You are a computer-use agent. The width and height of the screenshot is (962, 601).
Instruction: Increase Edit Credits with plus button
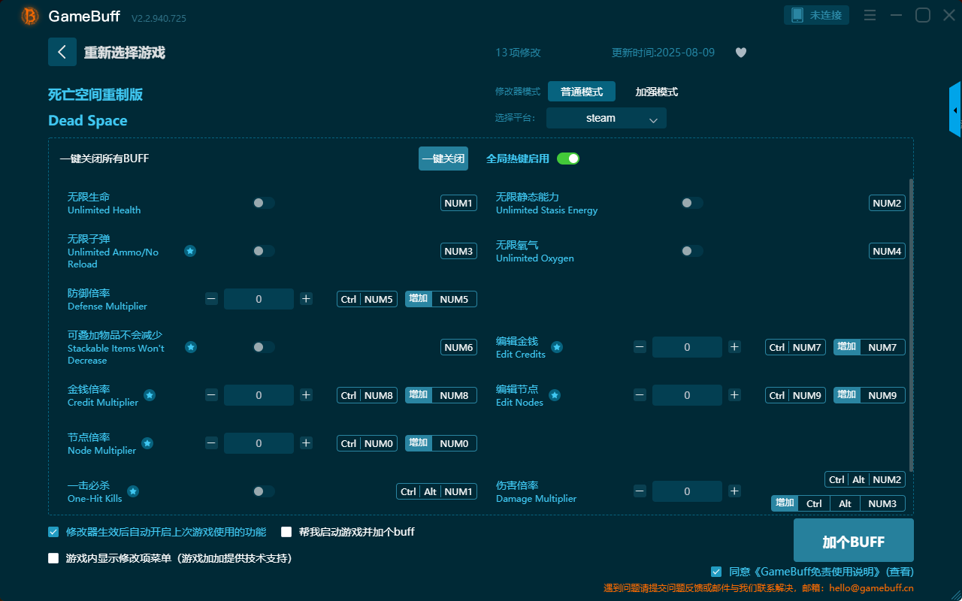coord(734,347)
